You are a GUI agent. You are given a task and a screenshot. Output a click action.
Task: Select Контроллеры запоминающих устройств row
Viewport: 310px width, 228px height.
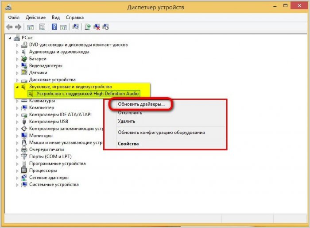[x=66, y=129]
